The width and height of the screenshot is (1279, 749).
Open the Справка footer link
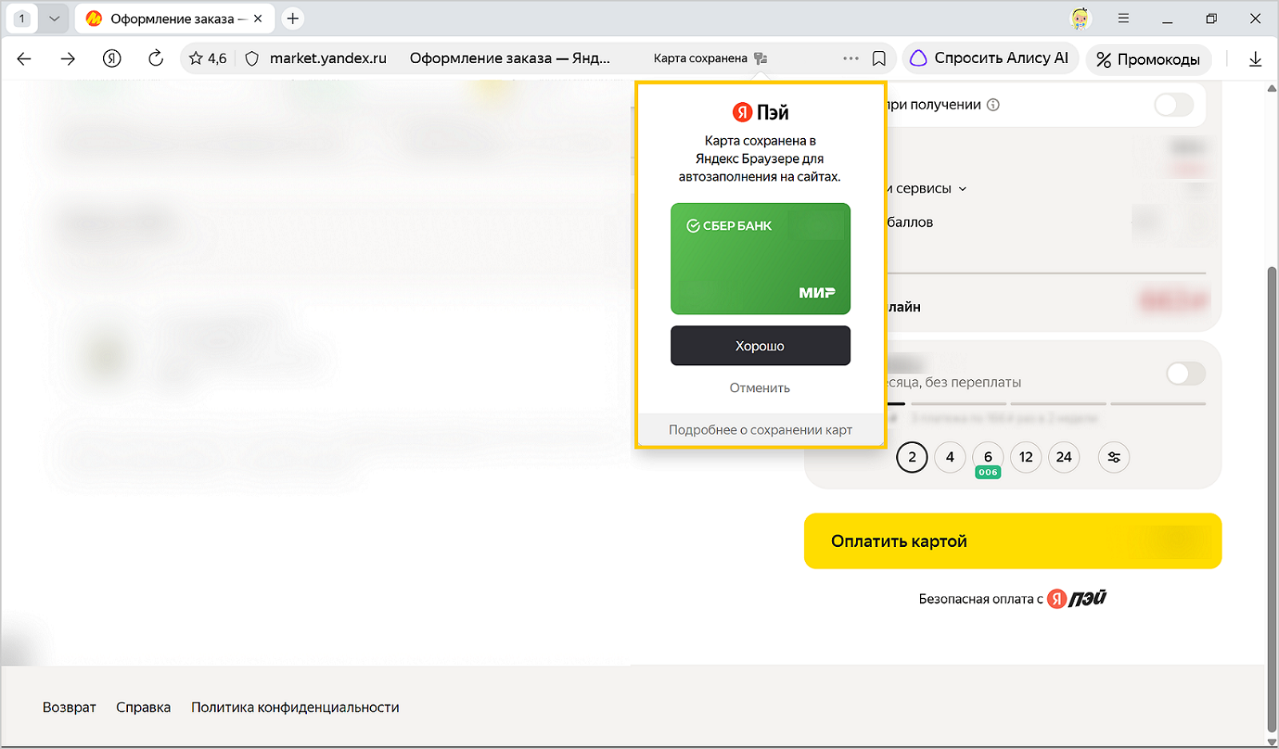pyautogui.click(x=144, y=707)
